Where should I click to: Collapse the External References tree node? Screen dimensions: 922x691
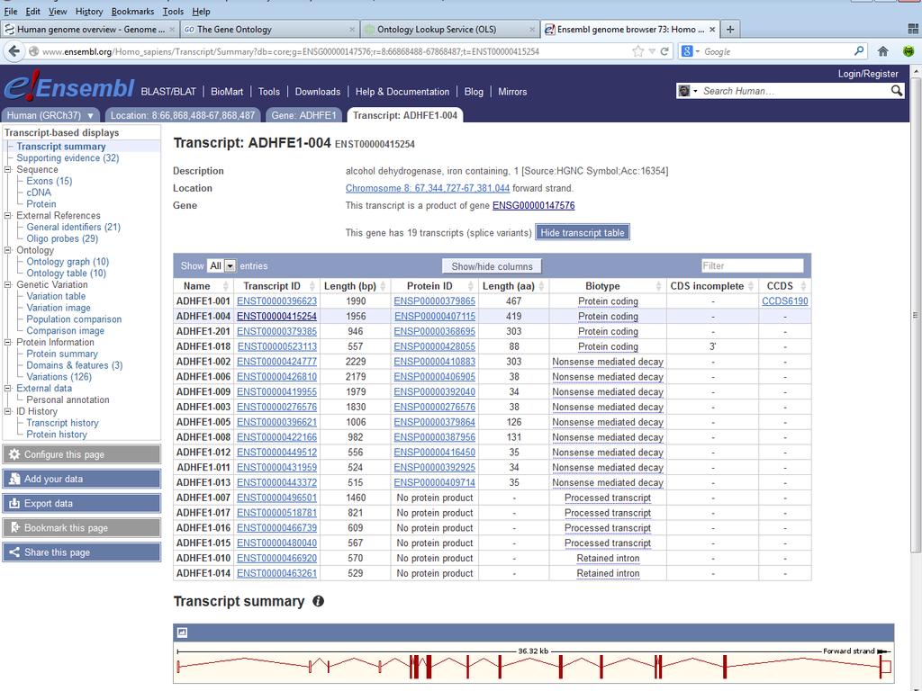(x=7, y=216)
